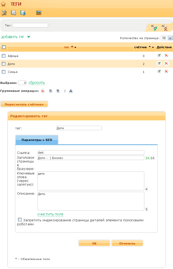Switch to the Параметры и SEO tab
The height and width of the screenshot is (269, 173).
pos(37,140)
